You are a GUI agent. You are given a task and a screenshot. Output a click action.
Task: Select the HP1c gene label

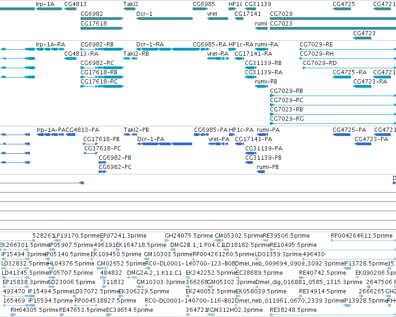[235, 4]
